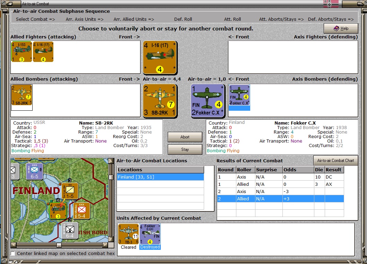Click Select Combat => sequence step
The width and height of the screenshot is (367, 264).
[35, 19]
